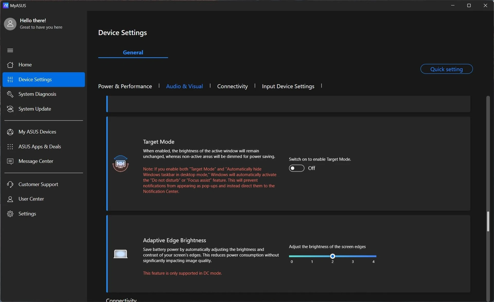
Task: Open Home from the sidebar
Action: pos(44,65)
